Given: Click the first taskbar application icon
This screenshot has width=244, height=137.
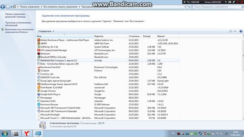Looking at the screenshot, I should click(x=16, y=134).
